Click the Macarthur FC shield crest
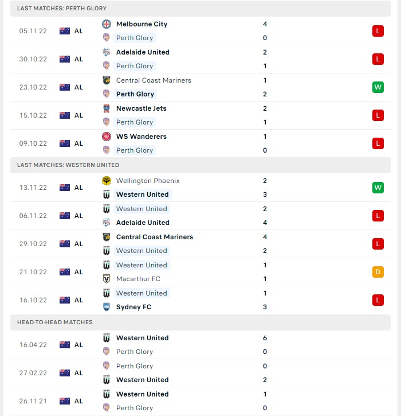 click(x=107, y=279)
